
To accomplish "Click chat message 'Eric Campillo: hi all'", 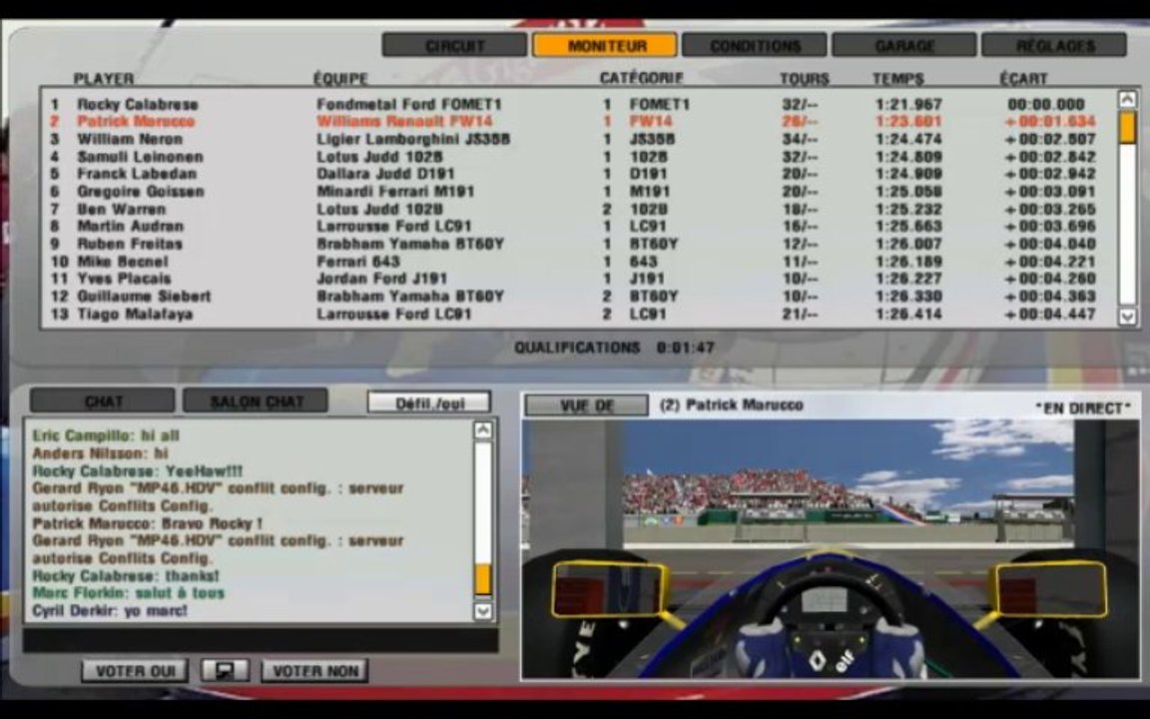I will [106, 435].
